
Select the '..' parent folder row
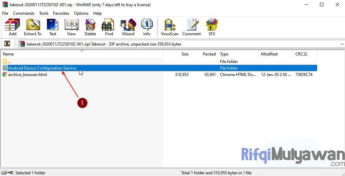point(159,61)
